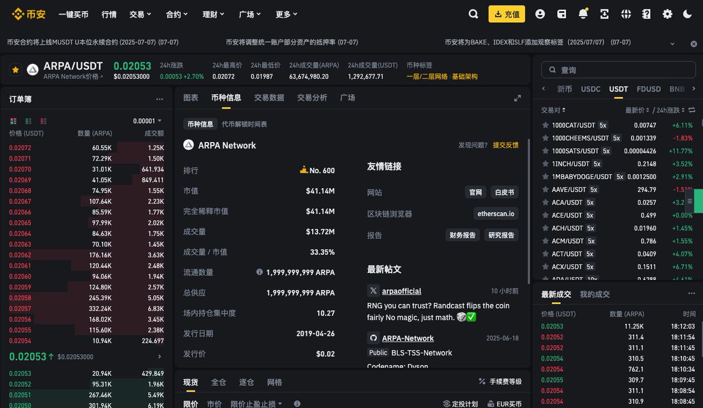
Task: Open the 财务报告 report
Action: click(463, 235)
